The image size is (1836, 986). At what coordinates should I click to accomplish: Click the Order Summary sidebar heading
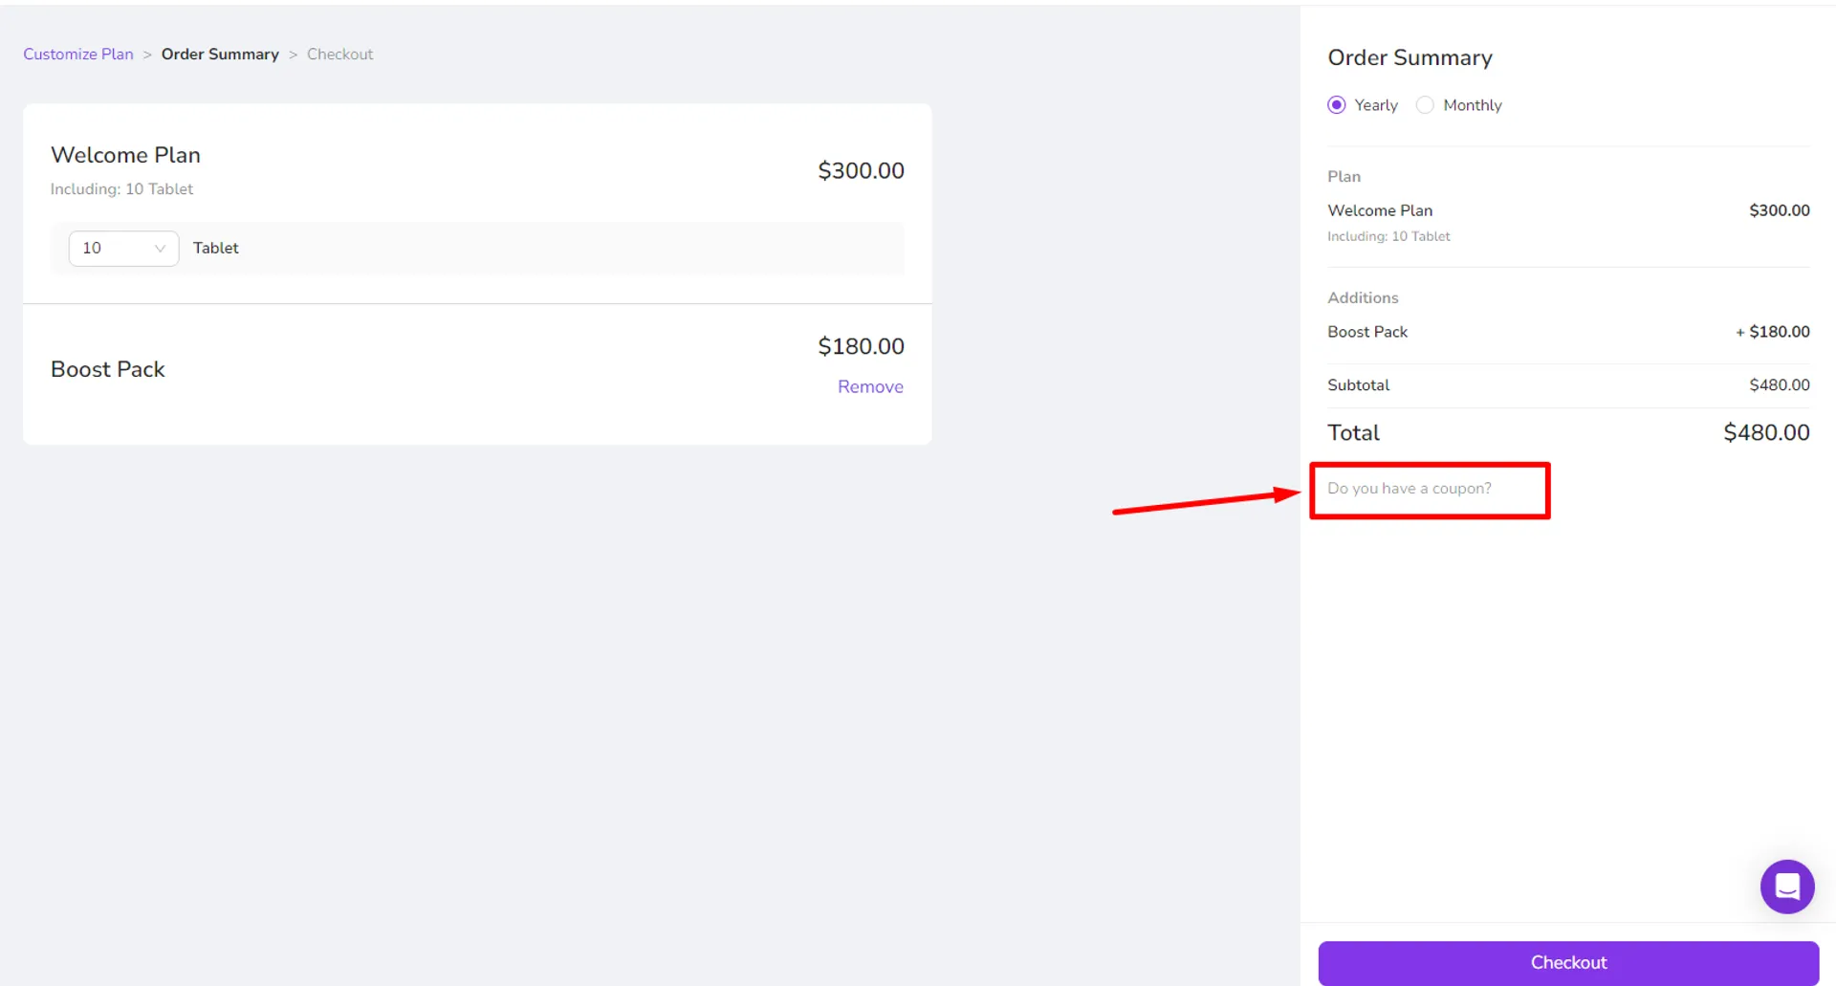point(1410,57)
